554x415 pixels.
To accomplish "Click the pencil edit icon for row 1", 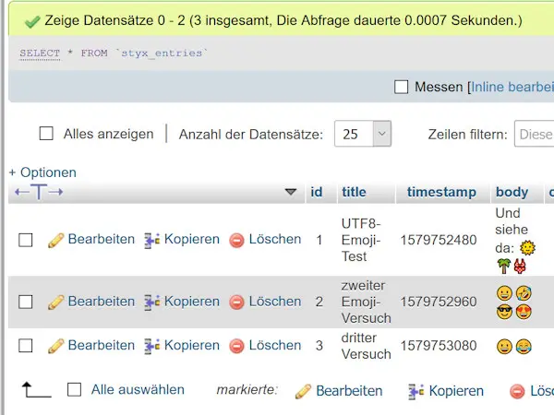I will coord(55,240).
